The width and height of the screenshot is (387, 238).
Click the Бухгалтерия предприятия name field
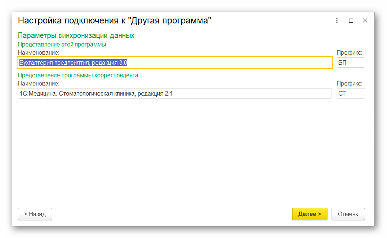(175, 62)
